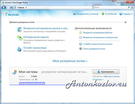The height and width of the screenshot is (104, 135).
Task: Maximize the Acronis True Image Home window
Action: [124, 2]
